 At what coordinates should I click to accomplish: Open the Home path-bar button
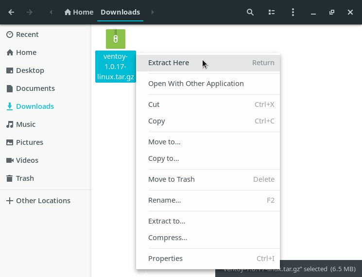pyautogui.click(x=79, y=12)
